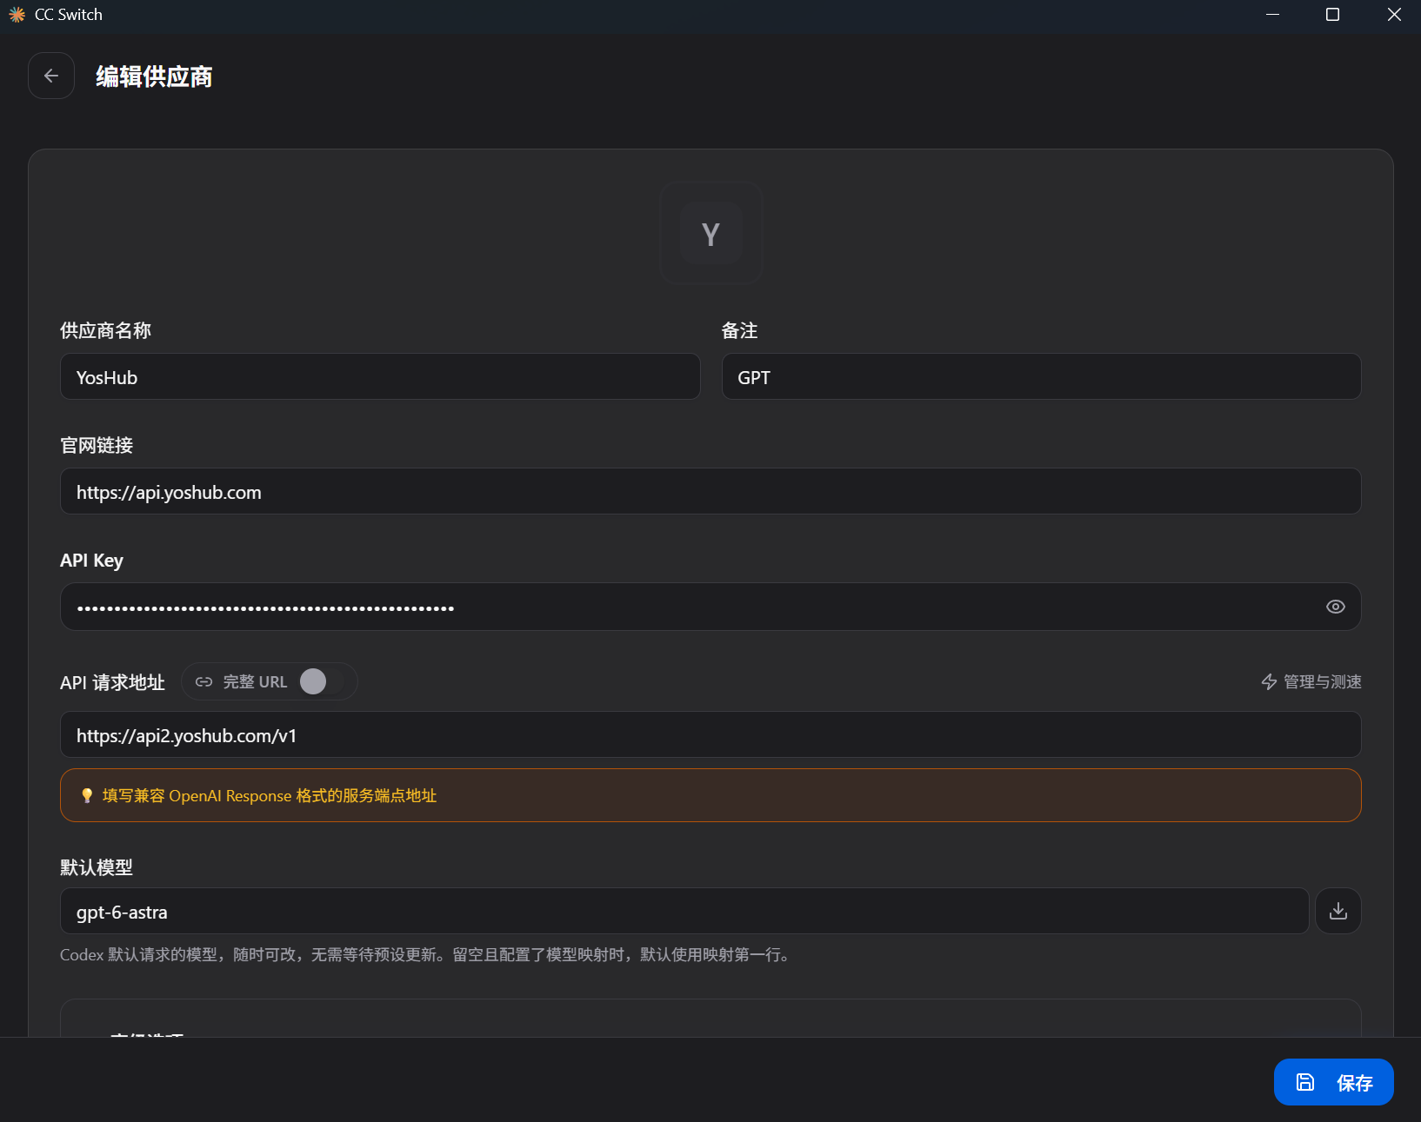Click the CC Switch app icon in title bar

point(17,15)
